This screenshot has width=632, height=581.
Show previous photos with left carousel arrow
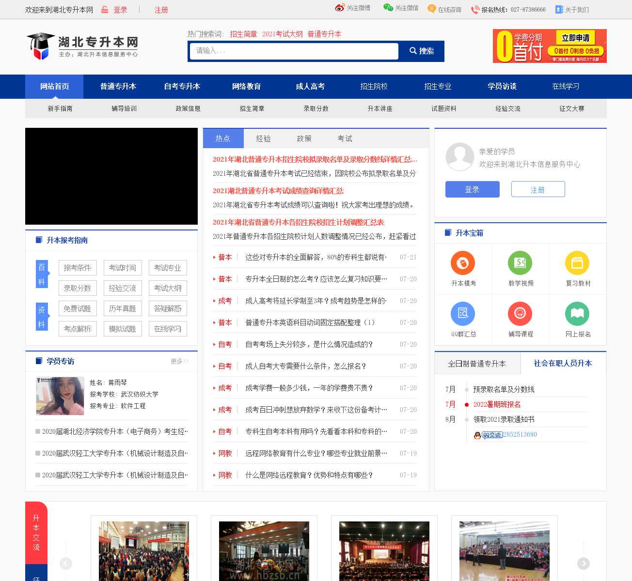coord(66,564)
